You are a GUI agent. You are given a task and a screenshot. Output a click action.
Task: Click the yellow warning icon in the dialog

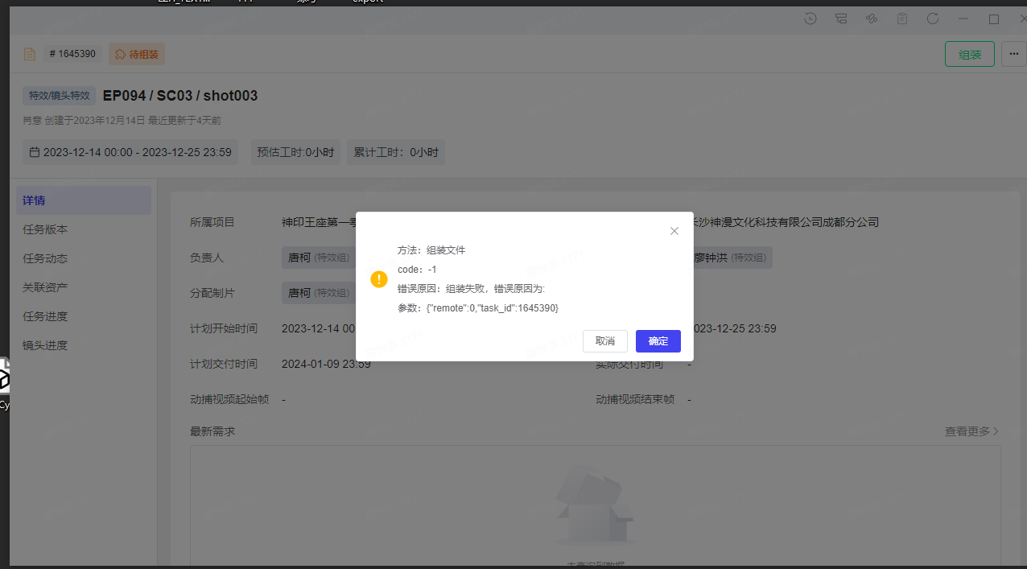coord(379,279)
